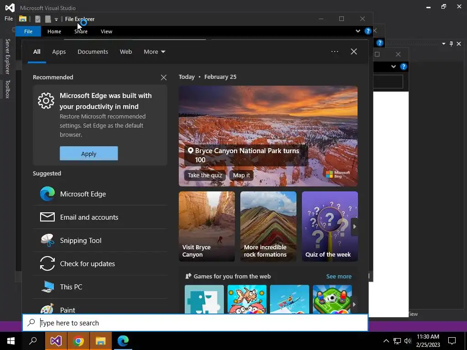Click the Visual Studio logo icon in title bar
The width and height of the screenshot is (467, 350).
(10, 8)
